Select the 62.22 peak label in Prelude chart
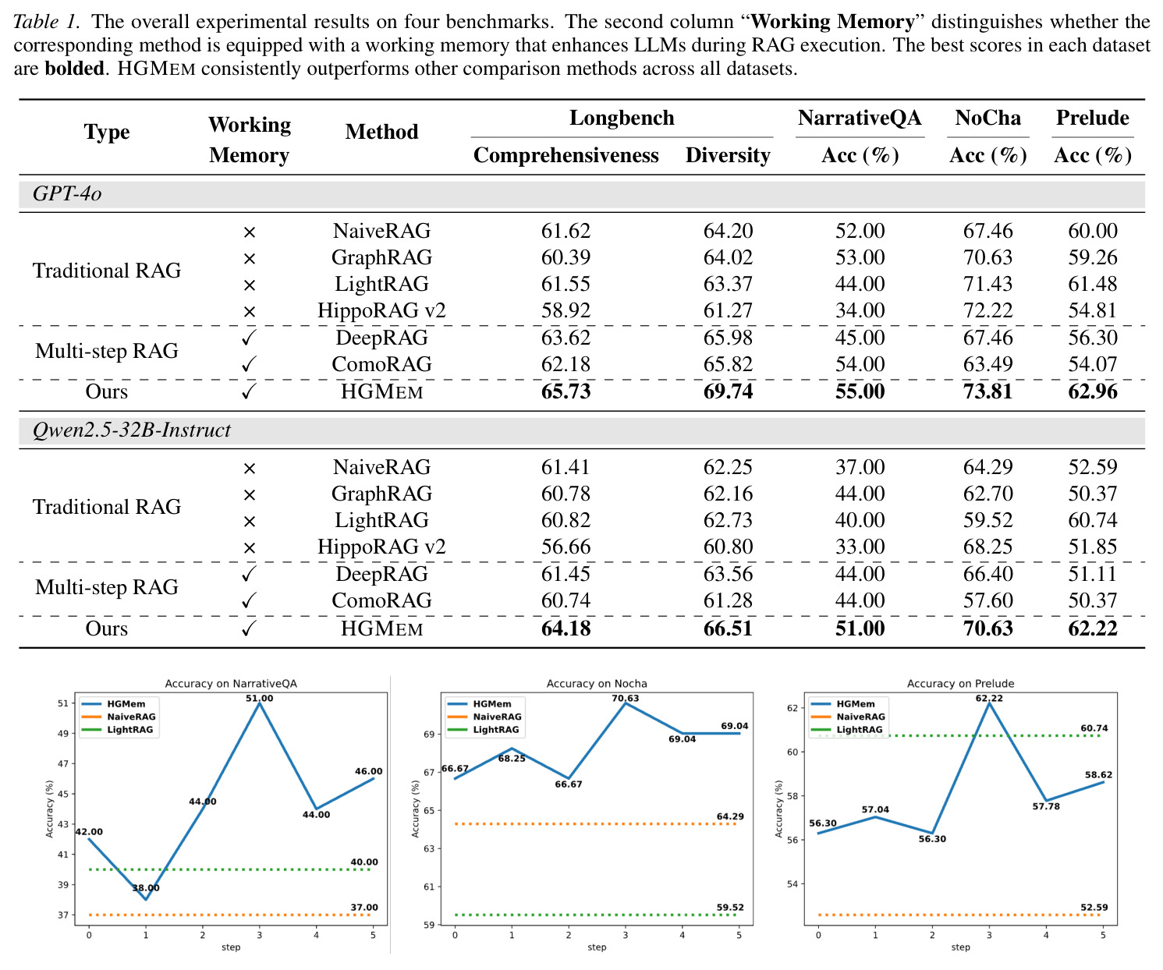Image resolution: width=1163 pixels, height=970 pixels. [989, 699]
